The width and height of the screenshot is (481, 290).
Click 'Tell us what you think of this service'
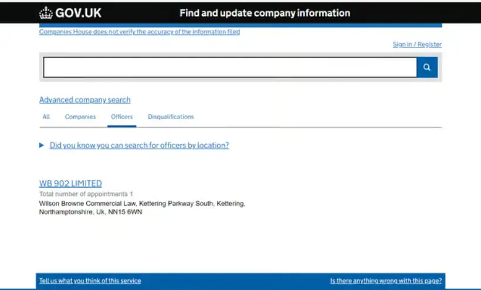tap(90, 281)
